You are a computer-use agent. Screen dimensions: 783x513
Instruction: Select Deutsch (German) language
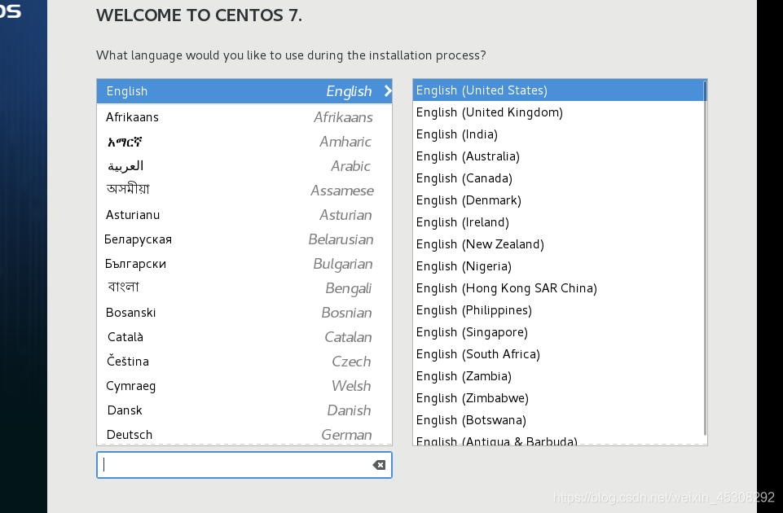coord(244,434)
